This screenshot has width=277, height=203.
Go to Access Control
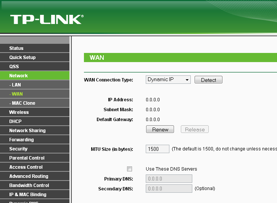click(x=35, y=167)
